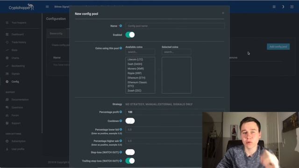This screenshot has width=299, height=168.
Task: Switch to the Baseconfig tab
Action: 56,33
